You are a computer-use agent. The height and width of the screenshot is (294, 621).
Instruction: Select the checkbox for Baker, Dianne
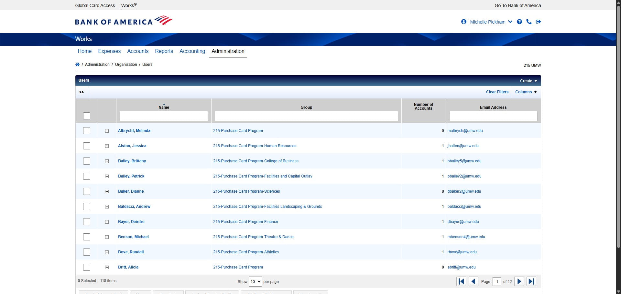tap(87, 191)
